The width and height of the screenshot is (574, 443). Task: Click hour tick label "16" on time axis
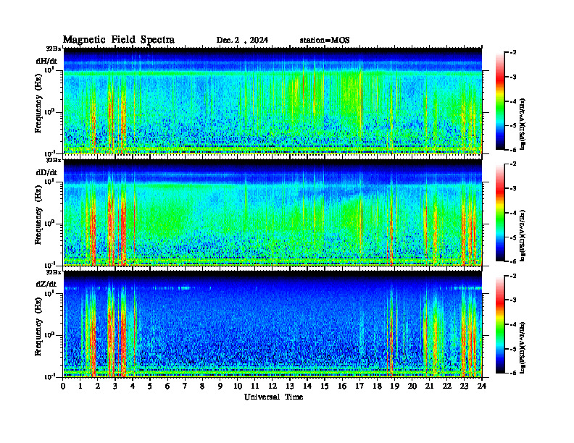click(x=342, y=386)
